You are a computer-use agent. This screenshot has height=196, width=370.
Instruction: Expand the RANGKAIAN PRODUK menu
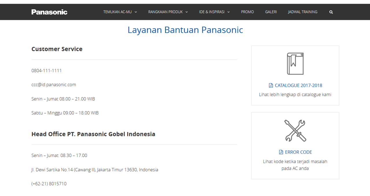[x=168, y=12]
